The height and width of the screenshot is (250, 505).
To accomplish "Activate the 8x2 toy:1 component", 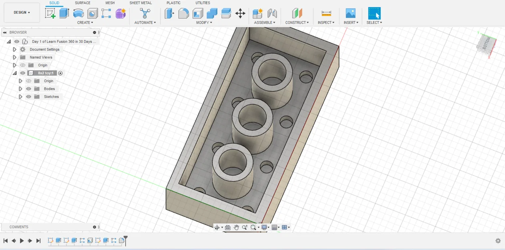I will pos(60,73).
